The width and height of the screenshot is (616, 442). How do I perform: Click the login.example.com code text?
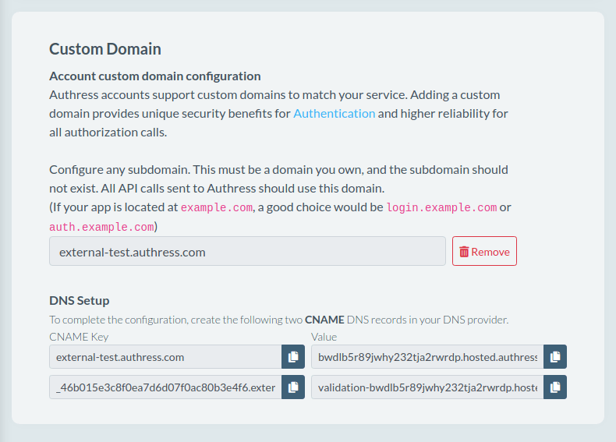point(441,207)
